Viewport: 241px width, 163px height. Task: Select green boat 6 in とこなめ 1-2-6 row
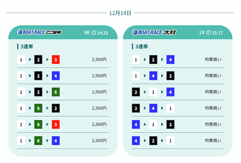56,92
